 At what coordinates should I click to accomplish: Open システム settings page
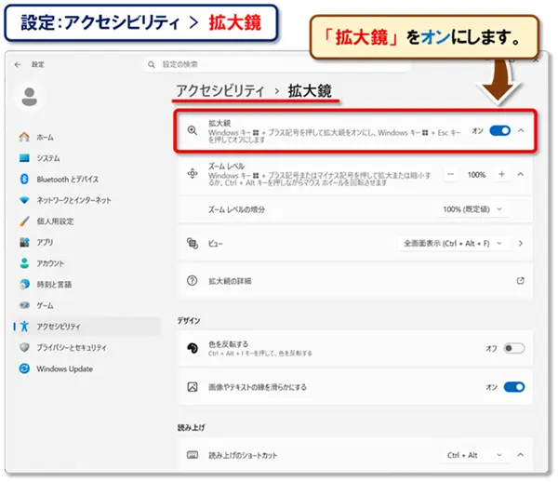[86, 157]
